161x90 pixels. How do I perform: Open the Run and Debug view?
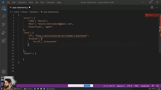[4, 32]
